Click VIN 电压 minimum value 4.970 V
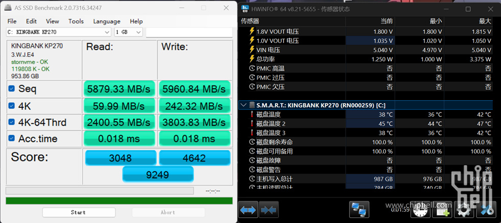The width and height of the screenshot is (501, 223). tap(431, 50)
